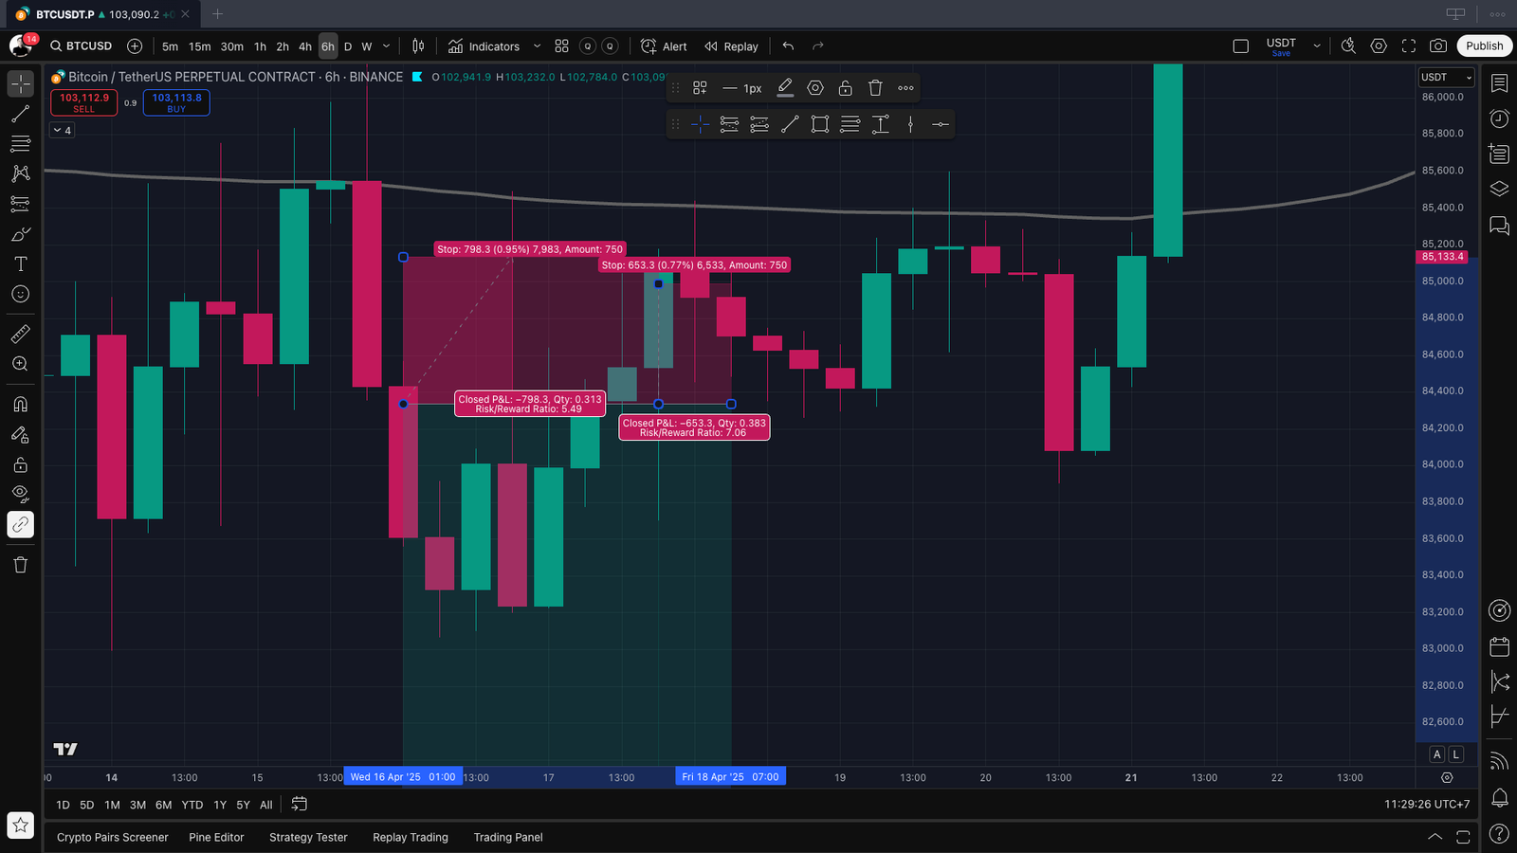Open the Alert creation button
This screenshot has height=853, width=1517.
(664, 46)
